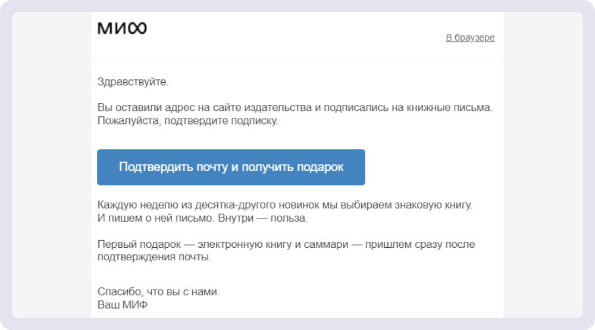Click the text 'Спасибо, что вы с нами.'

click(x=159, y=292)
